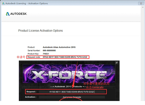Image resolution: width=145 pixels, height=105 pixels.
Task: Click the Product License Activation Options heading
Action: [40, 31]
